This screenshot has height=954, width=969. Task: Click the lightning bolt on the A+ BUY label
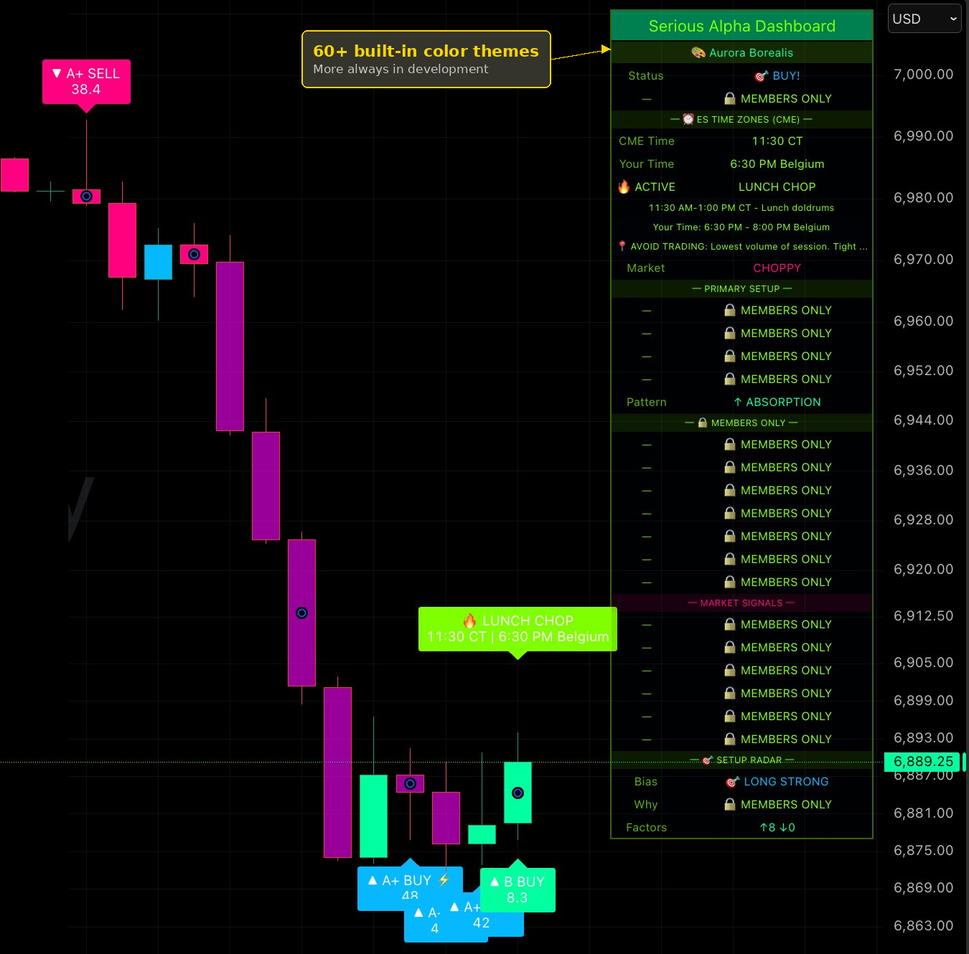pos(444,879)
